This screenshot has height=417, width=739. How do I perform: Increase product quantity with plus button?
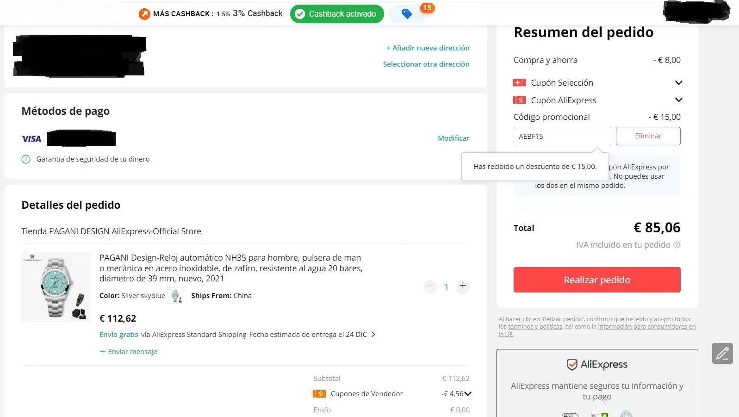(x=463, y=286)
